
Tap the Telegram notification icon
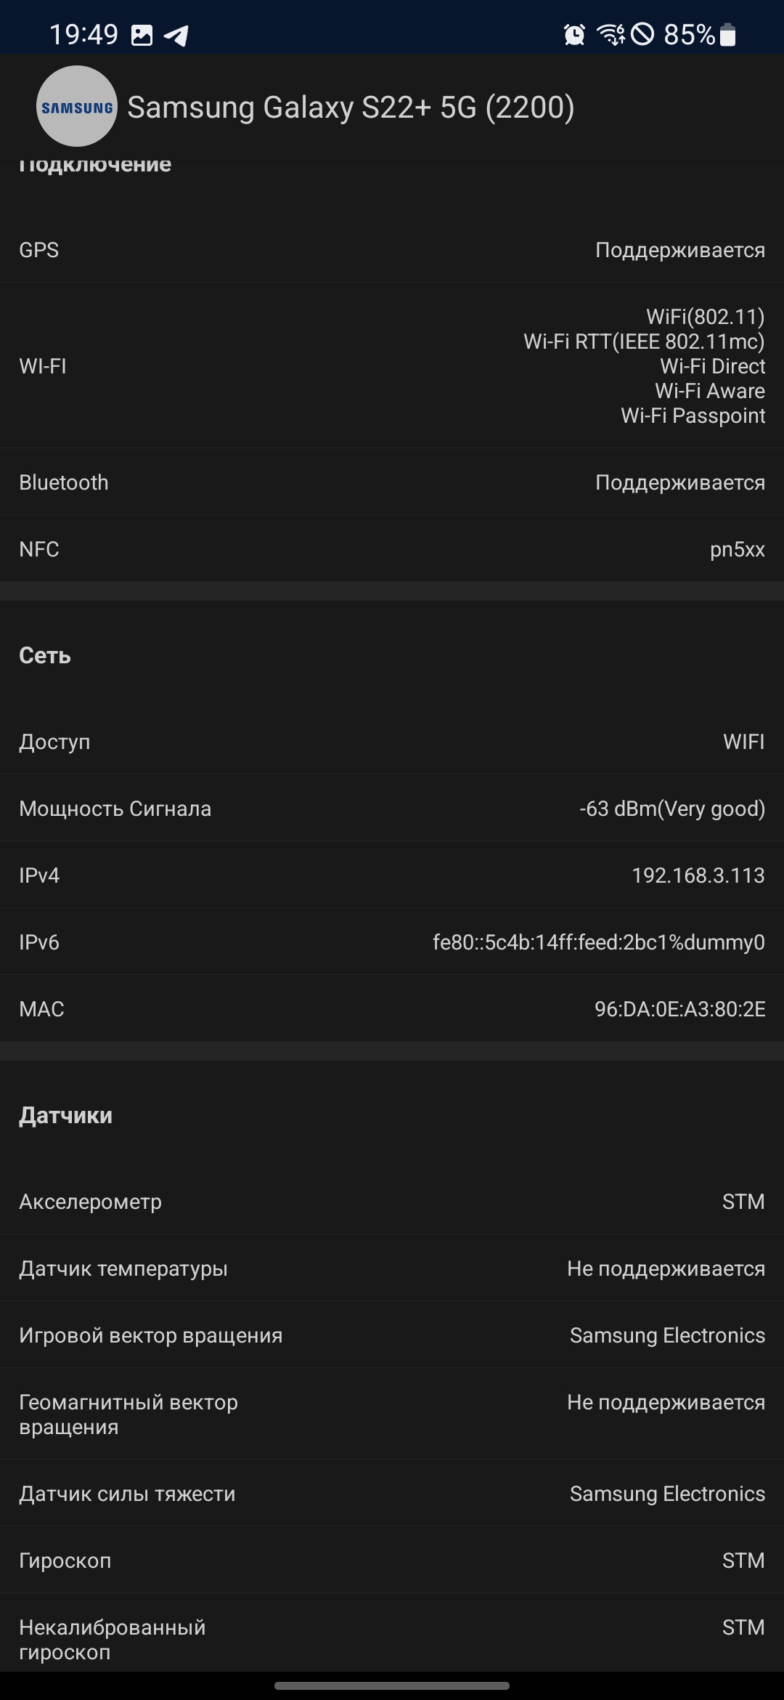click(176, 35)
